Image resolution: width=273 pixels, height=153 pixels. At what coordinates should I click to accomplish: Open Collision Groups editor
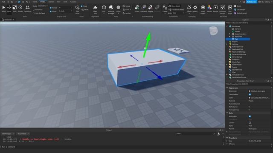(x=223, y=9)
